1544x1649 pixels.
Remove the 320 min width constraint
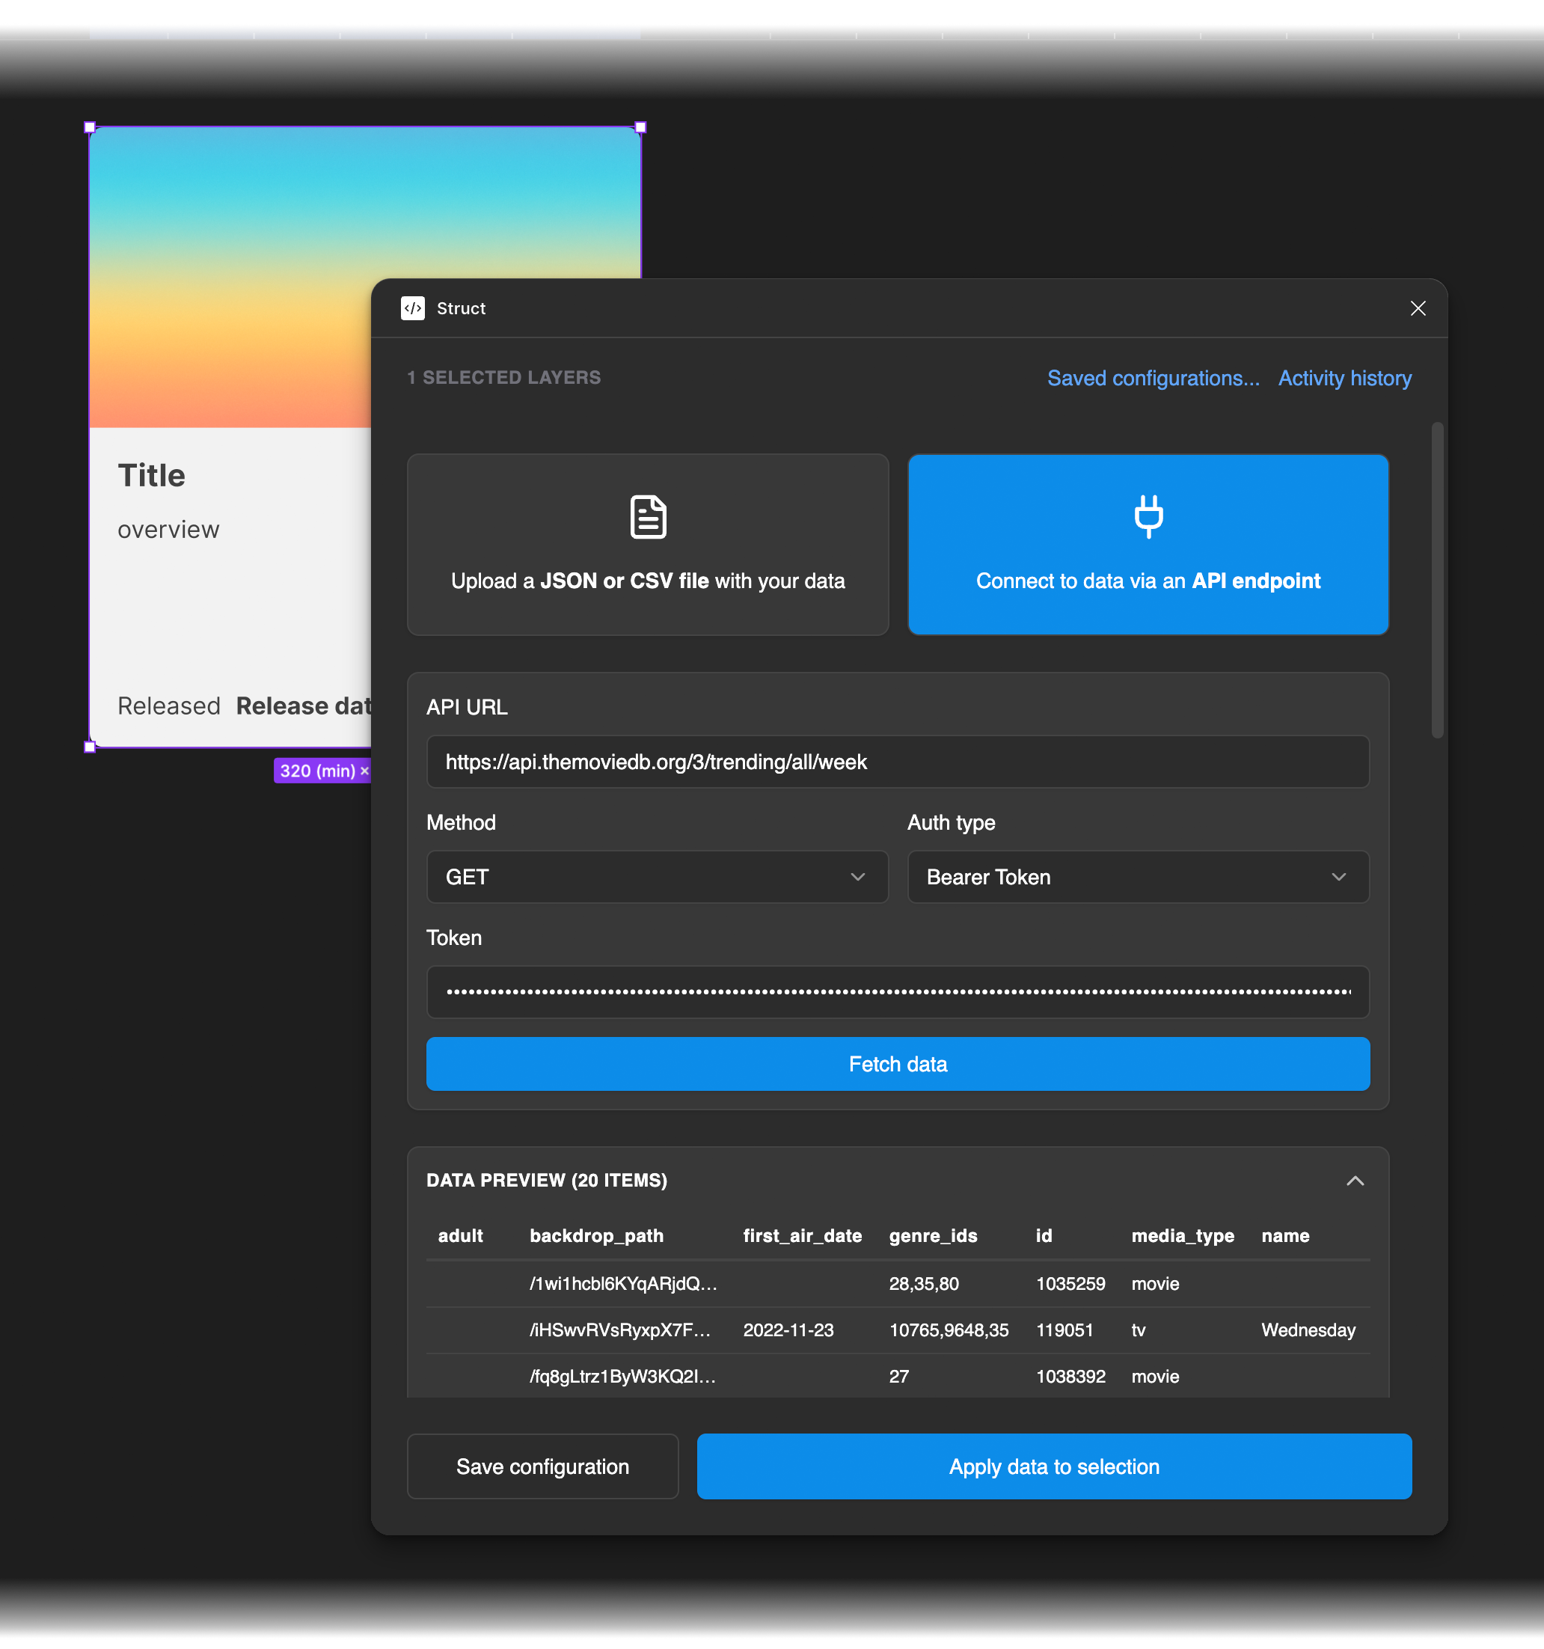[365, 771]
